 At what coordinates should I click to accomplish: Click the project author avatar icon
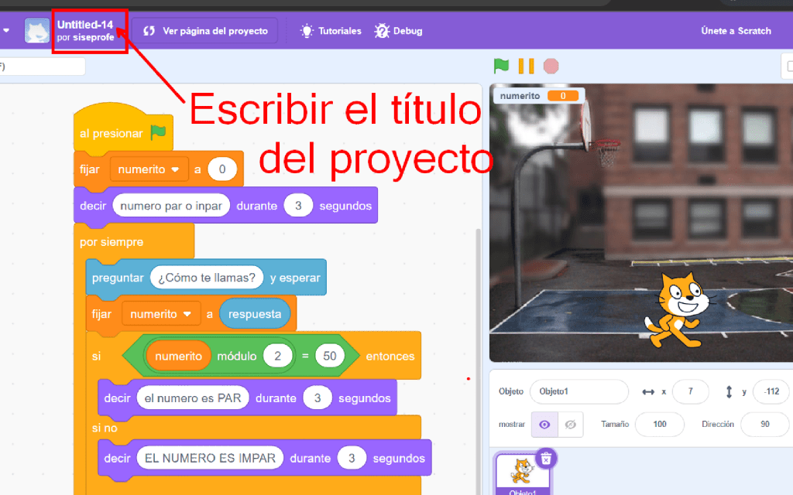pos(37,31)
